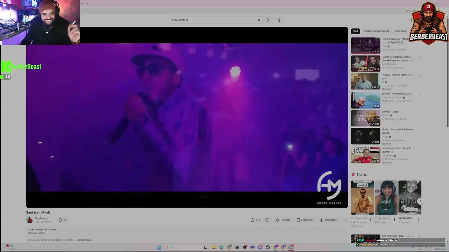This screenshot has width=449, height=252.
Task: Open options for hine maissara - Dex video
Action: pos(420,237)
